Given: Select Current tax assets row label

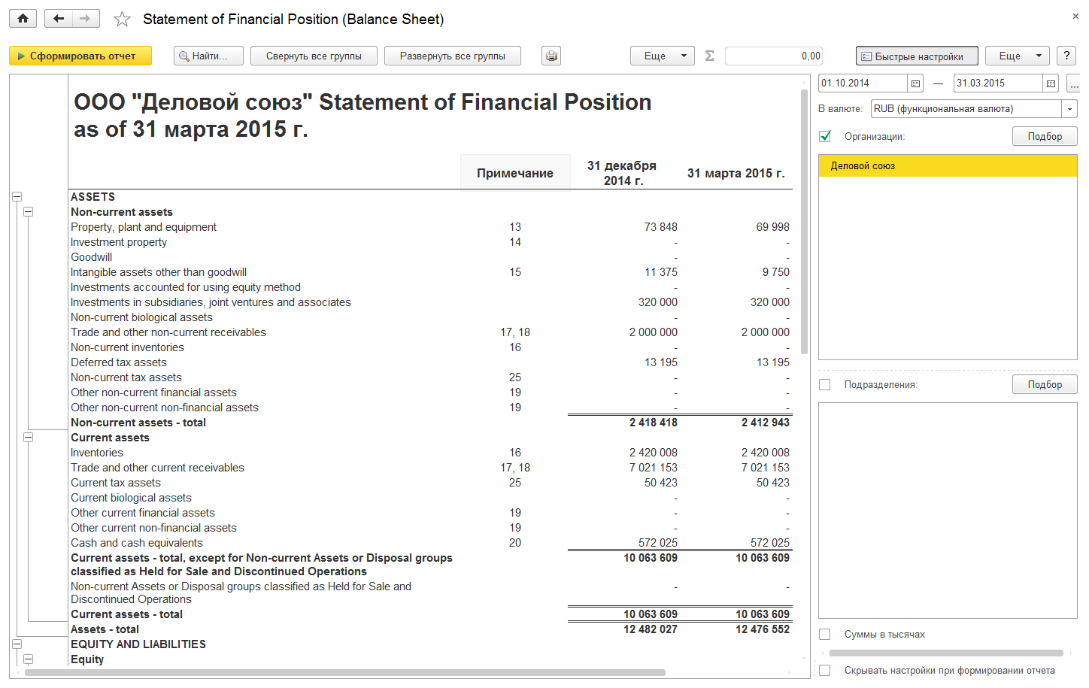Looking at the screenshot, I should click(x=116, y=483).
